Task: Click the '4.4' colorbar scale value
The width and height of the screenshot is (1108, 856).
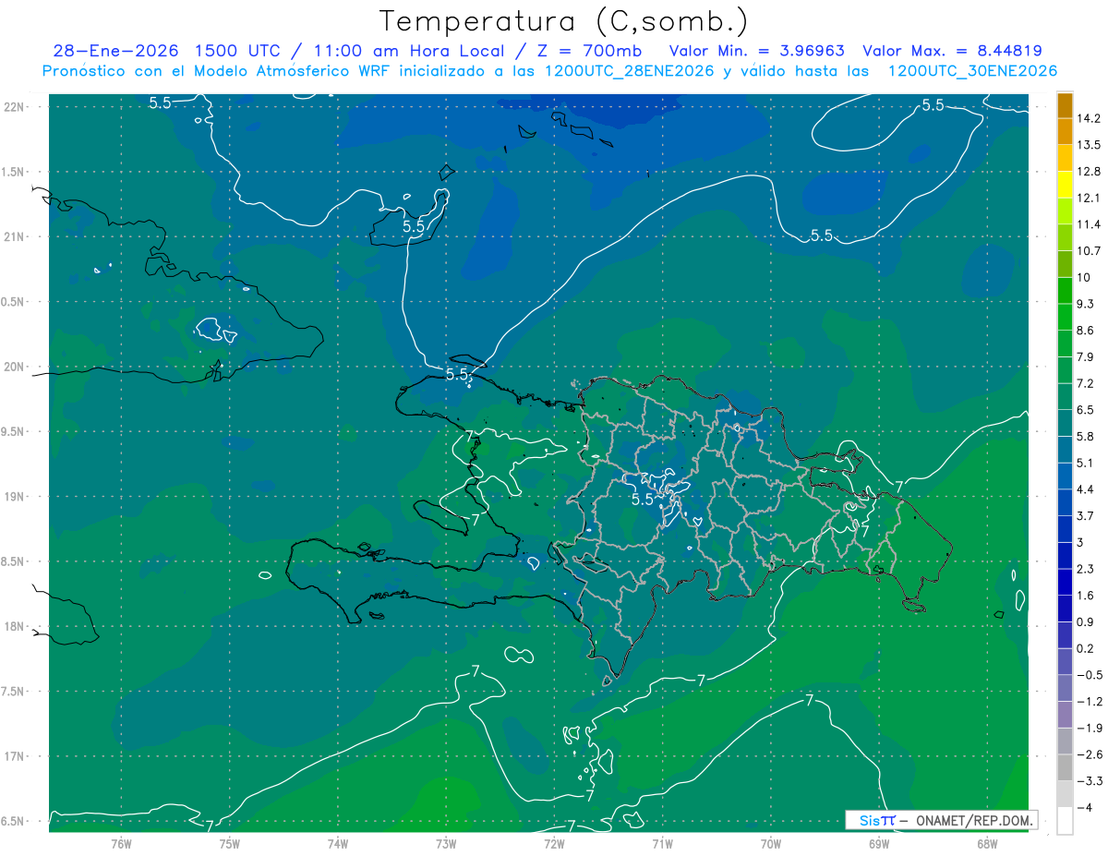Action: [x=1087, y=488]
